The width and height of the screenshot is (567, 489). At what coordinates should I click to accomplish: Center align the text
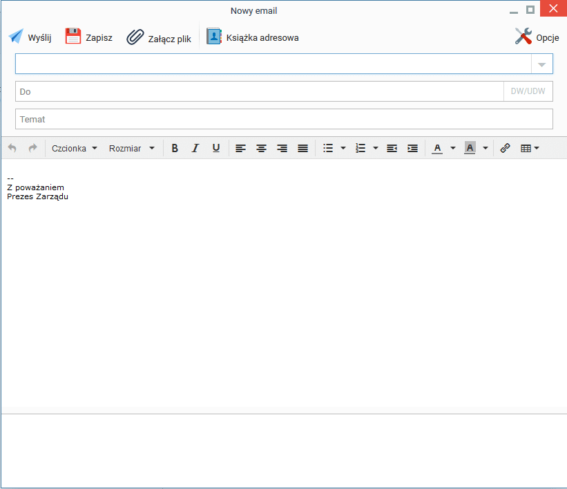[x=262, y=148]
